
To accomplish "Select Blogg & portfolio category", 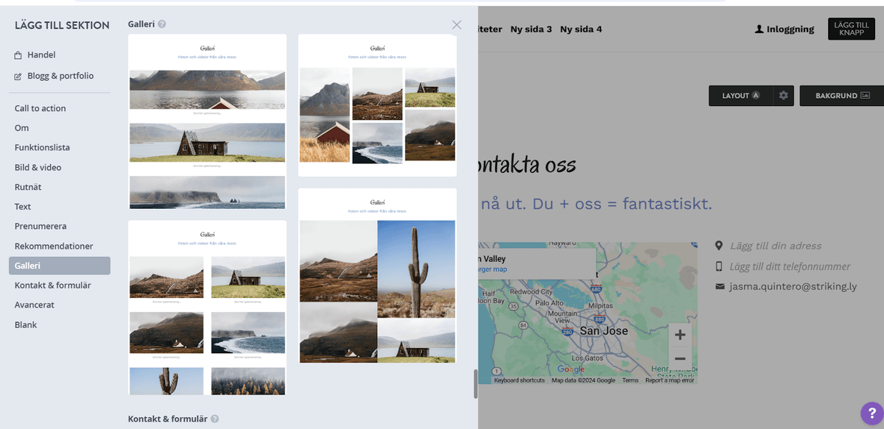I will coord(60,76).
